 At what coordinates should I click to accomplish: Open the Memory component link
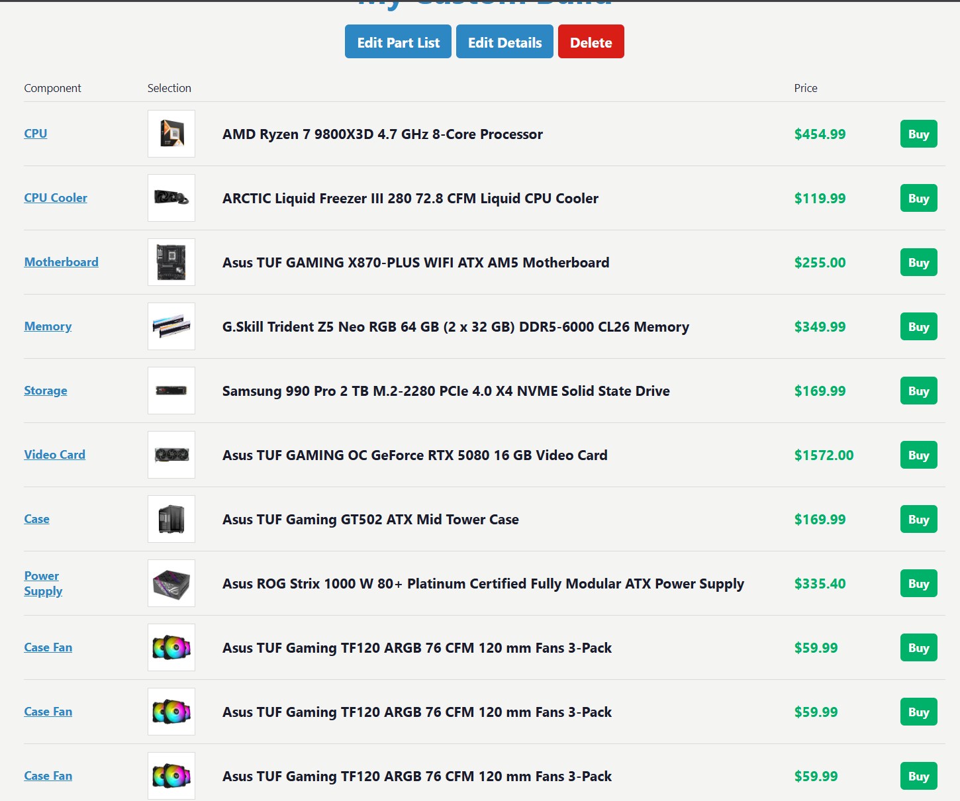click(x=48, y=326)
